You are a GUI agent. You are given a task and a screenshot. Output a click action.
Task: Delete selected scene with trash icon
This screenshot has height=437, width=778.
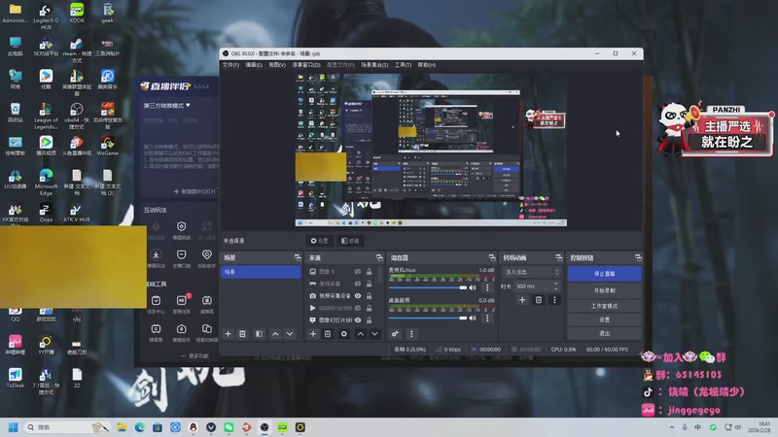(x=242, y=334)
